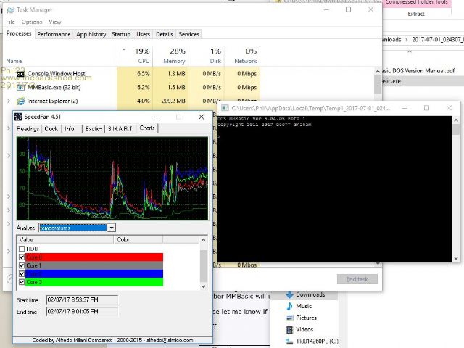Open the Analyze temperatures dropdown
The height and width of the screenshot is (348, 464).
[112, 227]
